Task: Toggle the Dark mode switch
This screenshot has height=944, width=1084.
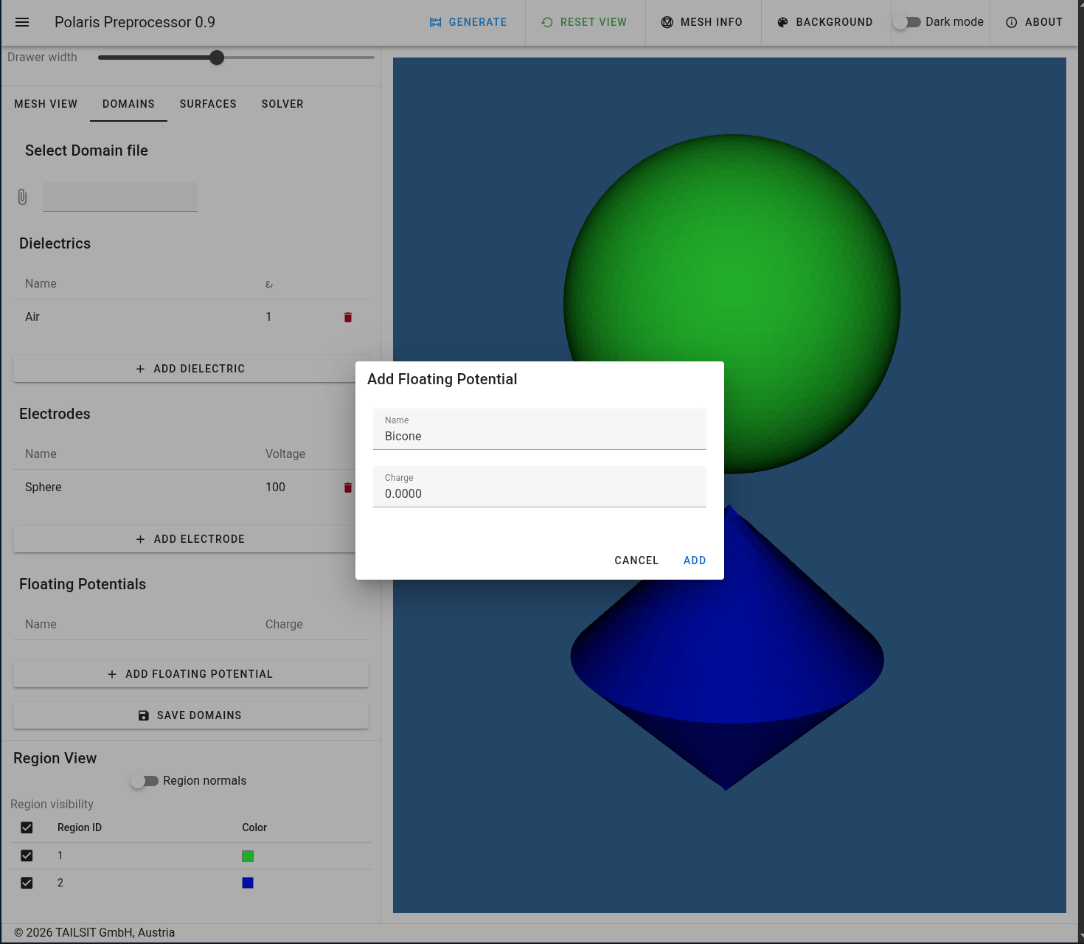Action: (x=907, y=22)
